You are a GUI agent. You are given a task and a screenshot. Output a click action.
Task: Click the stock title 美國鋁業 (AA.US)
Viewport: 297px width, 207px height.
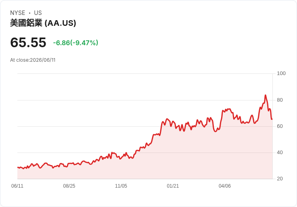[x=43, y=23]
